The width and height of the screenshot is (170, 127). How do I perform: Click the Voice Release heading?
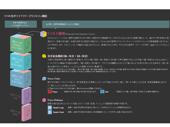pos(55,100)
